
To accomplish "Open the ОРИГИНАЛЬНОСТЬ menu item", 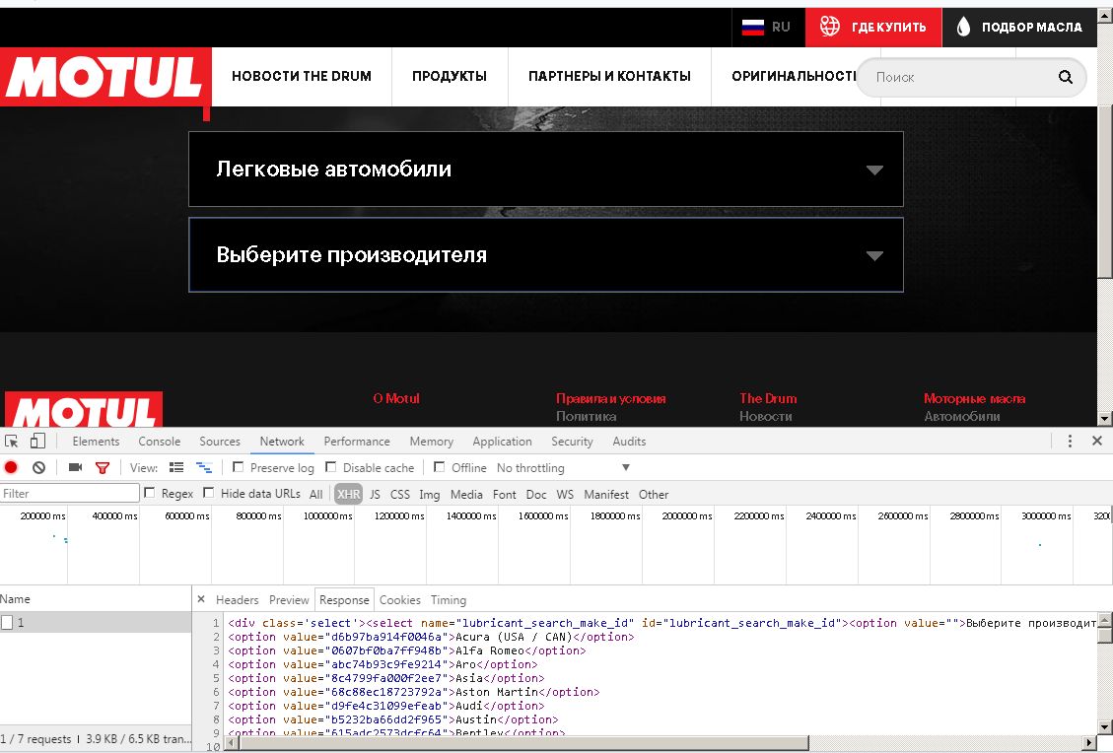I will click(794, 76).
